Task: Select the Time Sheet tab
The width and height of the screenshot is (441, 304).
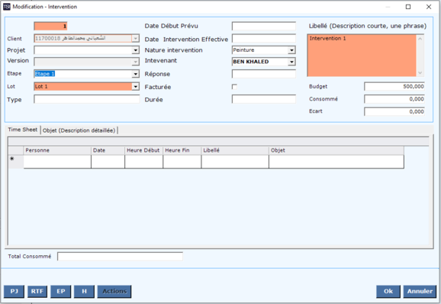Action: (22, 130)
